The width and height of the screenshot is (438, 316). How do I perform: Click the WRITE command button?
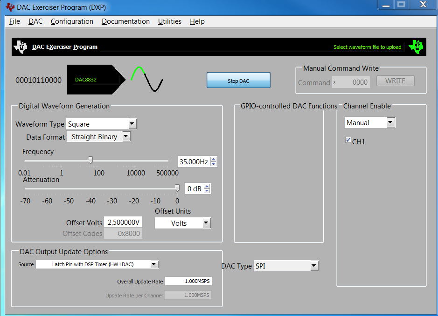[x=395, y=81]
